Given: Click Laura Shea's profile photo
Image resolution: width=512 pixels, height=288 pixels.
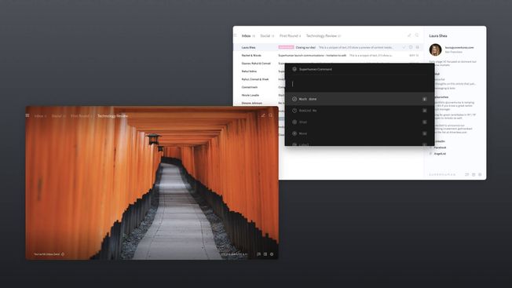Looking at the screenshot, I should point(435,50).
